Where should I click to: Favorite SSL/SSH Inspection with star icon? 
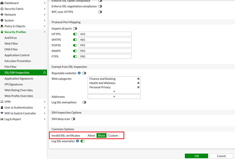click(x=44, y=73)
